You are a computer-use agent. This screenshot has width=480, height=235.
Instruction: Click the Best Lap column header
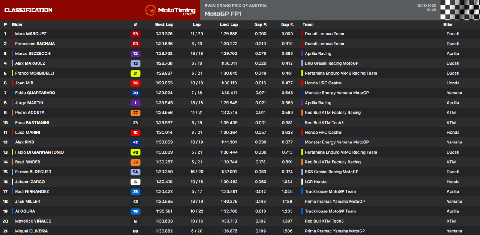click(165, 24)
